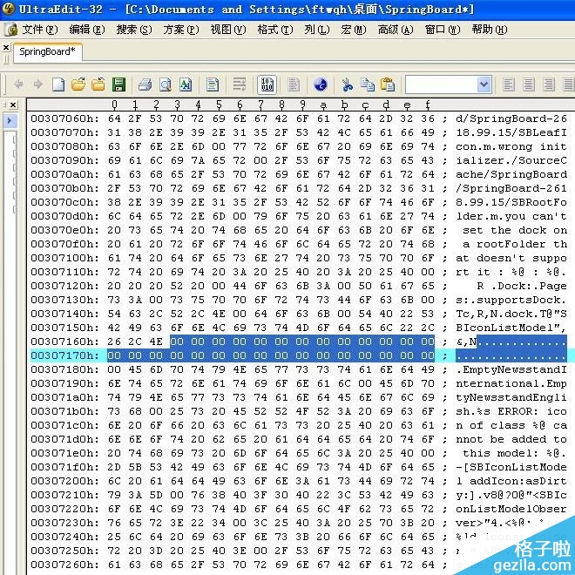Open print preview with magnifier icon

[x=166, y=85]
